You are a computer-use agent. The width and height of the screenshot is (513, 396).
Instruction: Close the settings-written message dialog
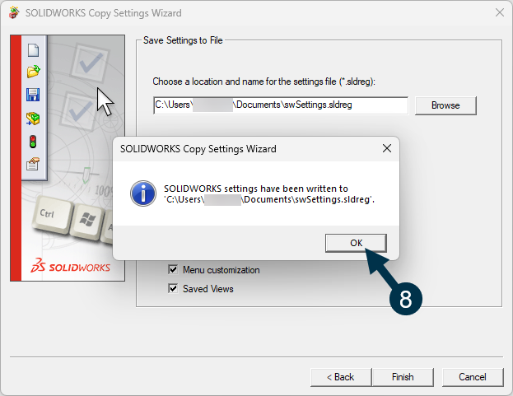[x=387, y=148]
